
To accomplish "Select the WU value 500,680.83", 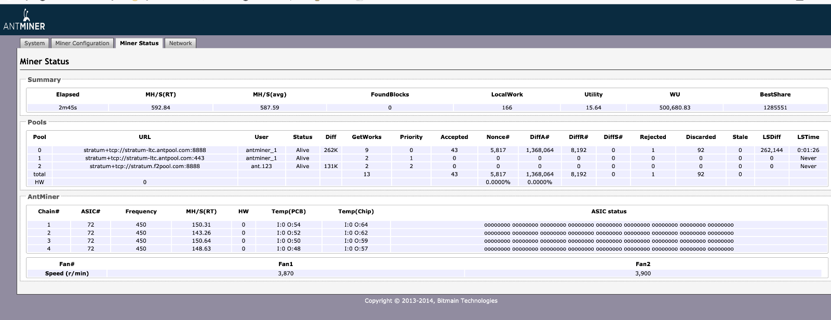I will pos(675,107).
